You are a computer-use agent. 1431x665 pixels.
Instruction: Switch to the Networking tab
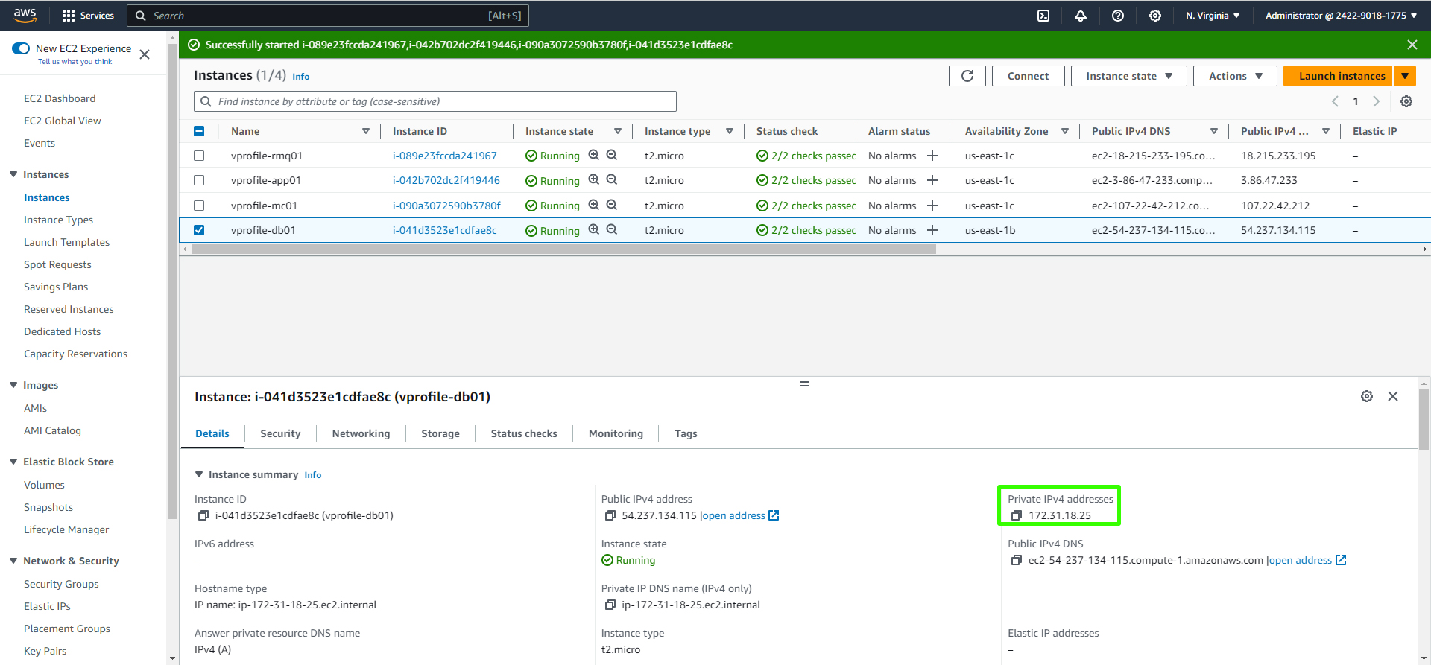361,433
